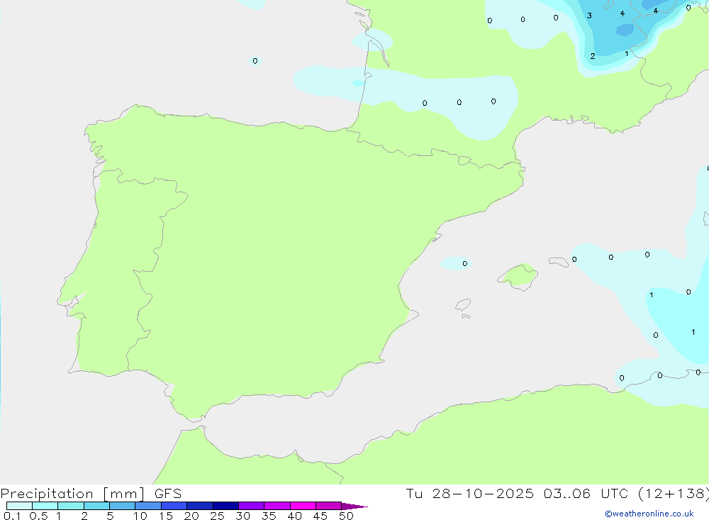Click the '0' value off northwest Spain coast
The height and width of the screenshot is (520, 709).
(255, 61)
